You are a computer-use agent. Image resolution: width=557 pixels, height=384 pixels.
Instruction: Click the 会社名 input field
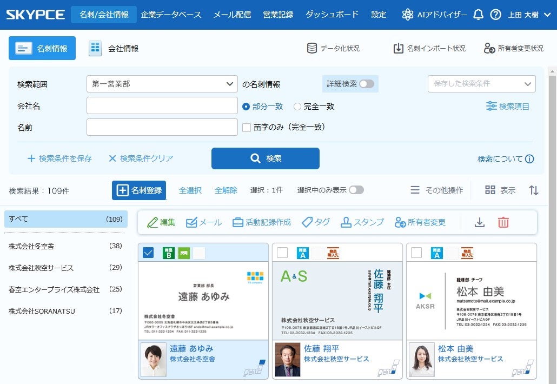tap(162, 106)
